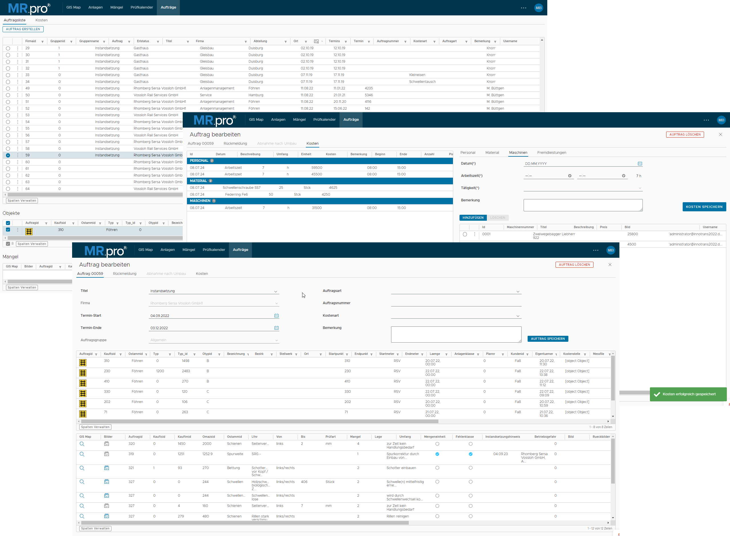Select the radio button for Auftragsliste row 49
730x536 pixels.
(x=8, y=89)
